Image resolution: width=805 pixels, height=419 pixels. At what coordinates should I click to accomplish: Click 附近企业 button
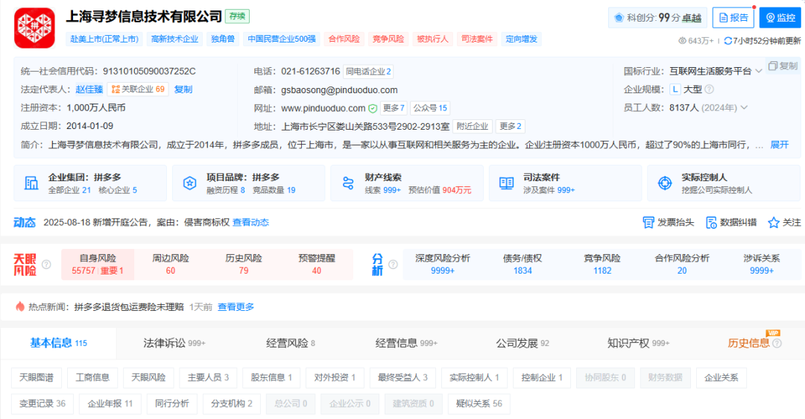click(473, 126)
